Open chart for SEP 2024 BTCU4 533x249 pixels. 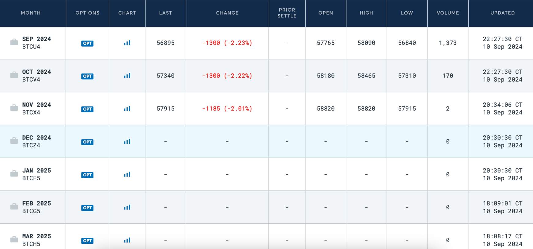(x=127, y=43)
